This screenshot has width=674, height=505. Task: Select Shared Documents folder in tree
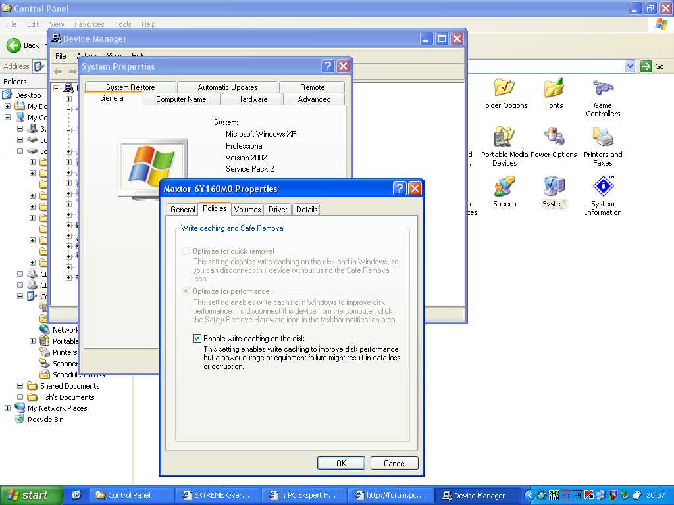pyautogui.click(x=70, y=386)
